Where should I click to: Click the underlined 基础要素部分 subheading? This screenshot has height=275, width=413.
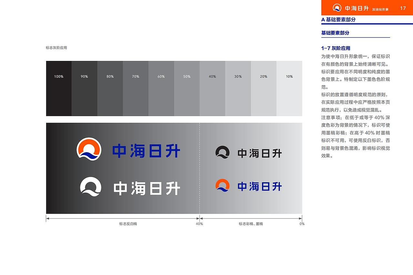(335, 33)
